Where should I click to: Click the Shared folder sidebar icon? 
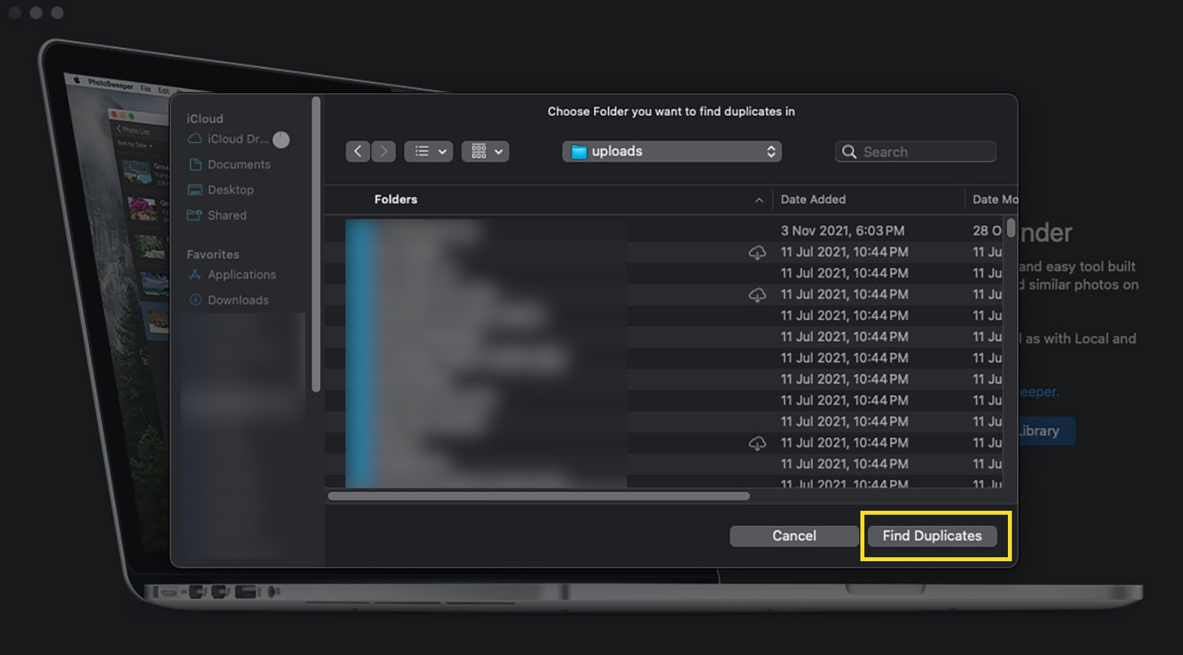click(195, 215)
